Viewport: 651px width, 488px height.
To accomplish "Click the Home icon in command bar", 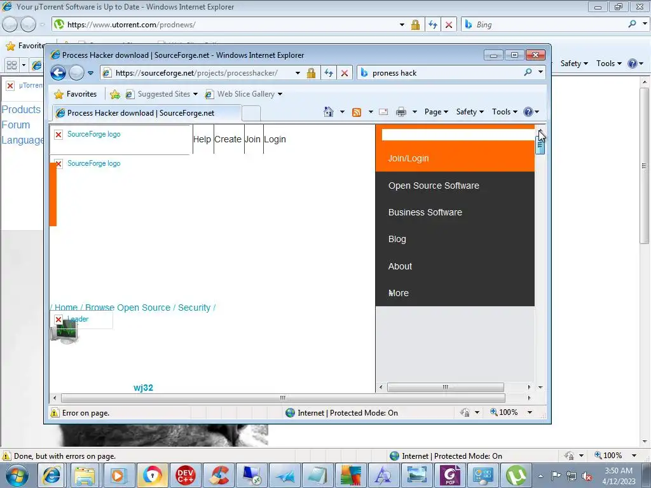I will (329, 112).
